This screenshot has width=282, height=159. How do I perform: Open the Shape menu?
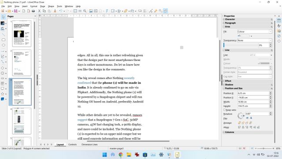(51, 6)
